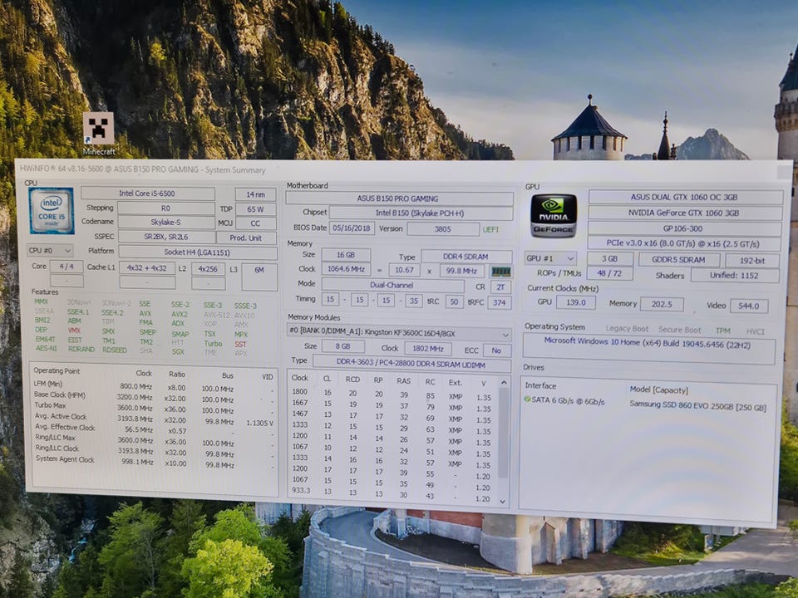Click the BIOS version 3805 field
Image resolution: width=798 pixels, height=598 pixels.
[443, 229]
